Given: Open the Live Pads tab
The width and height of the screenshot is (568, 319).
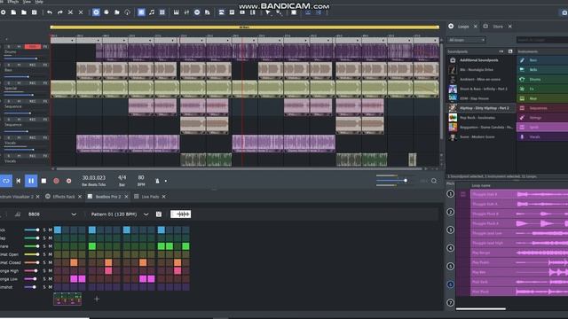Looking at the screenshot, I should click(x=150, y=197).
